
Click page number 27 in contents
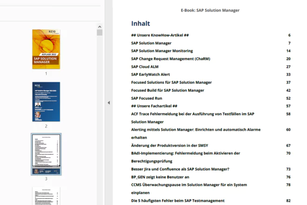tap(288, 67)
